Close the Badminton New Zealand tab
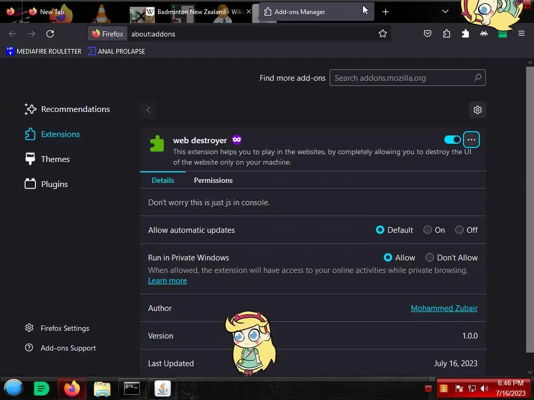Screen dimensions: 534x400 coord(249,11)
